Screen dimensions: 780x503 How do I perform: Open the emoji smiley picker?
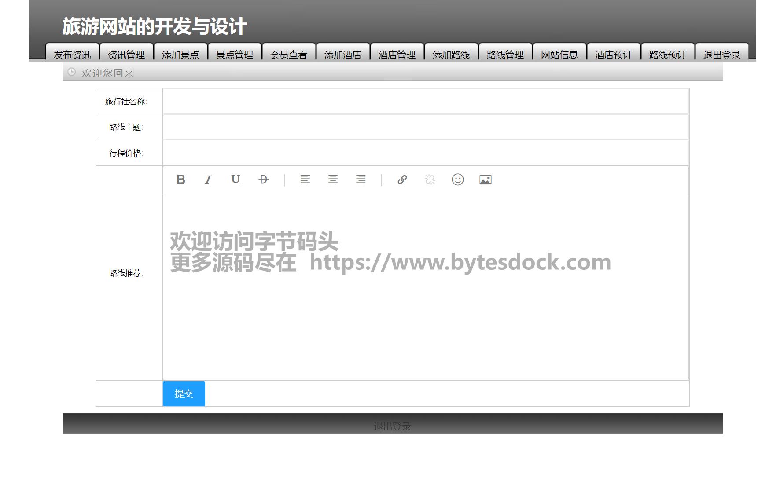[x=458, y=180]
